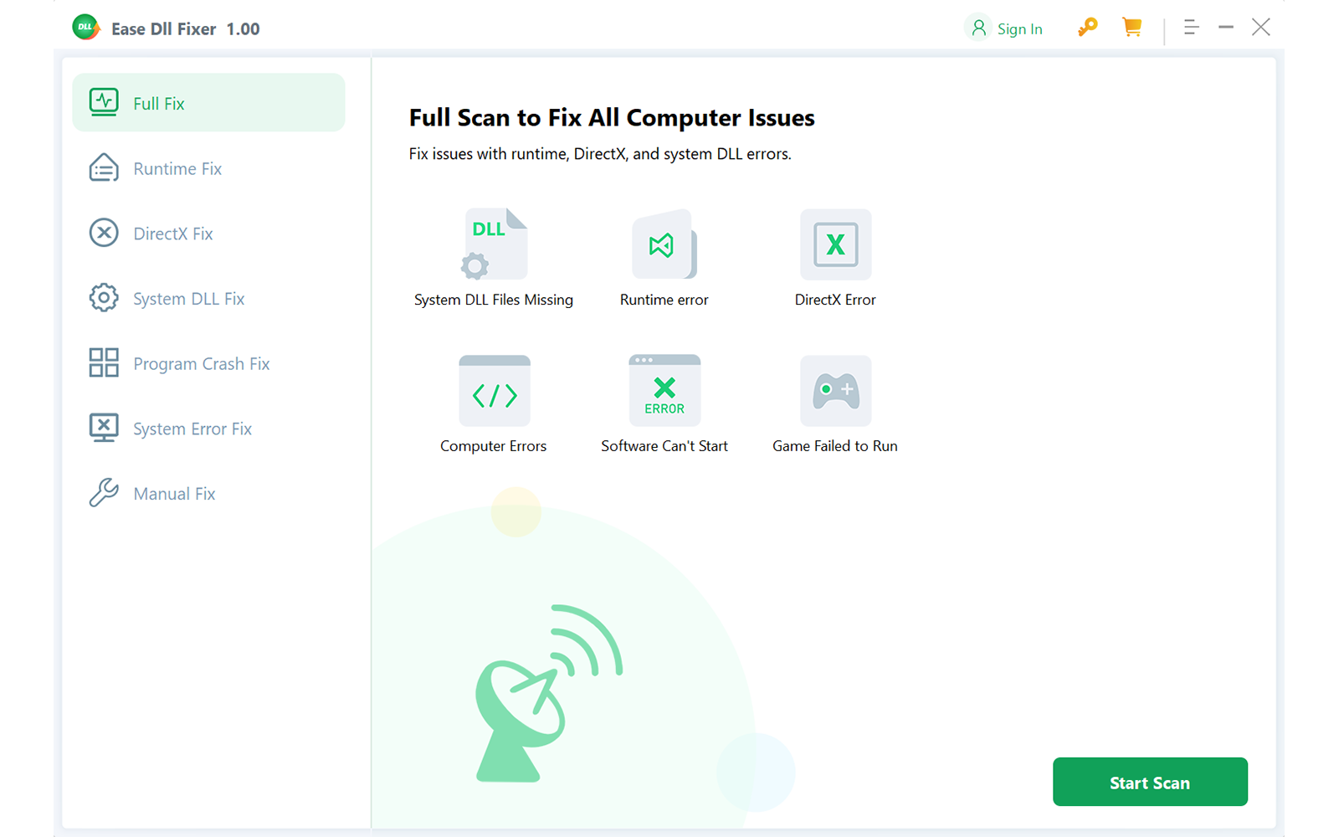Open the license key activation icon
Image resolution: width=1339 pixels, height=837 pixels.
point(1087,28)
